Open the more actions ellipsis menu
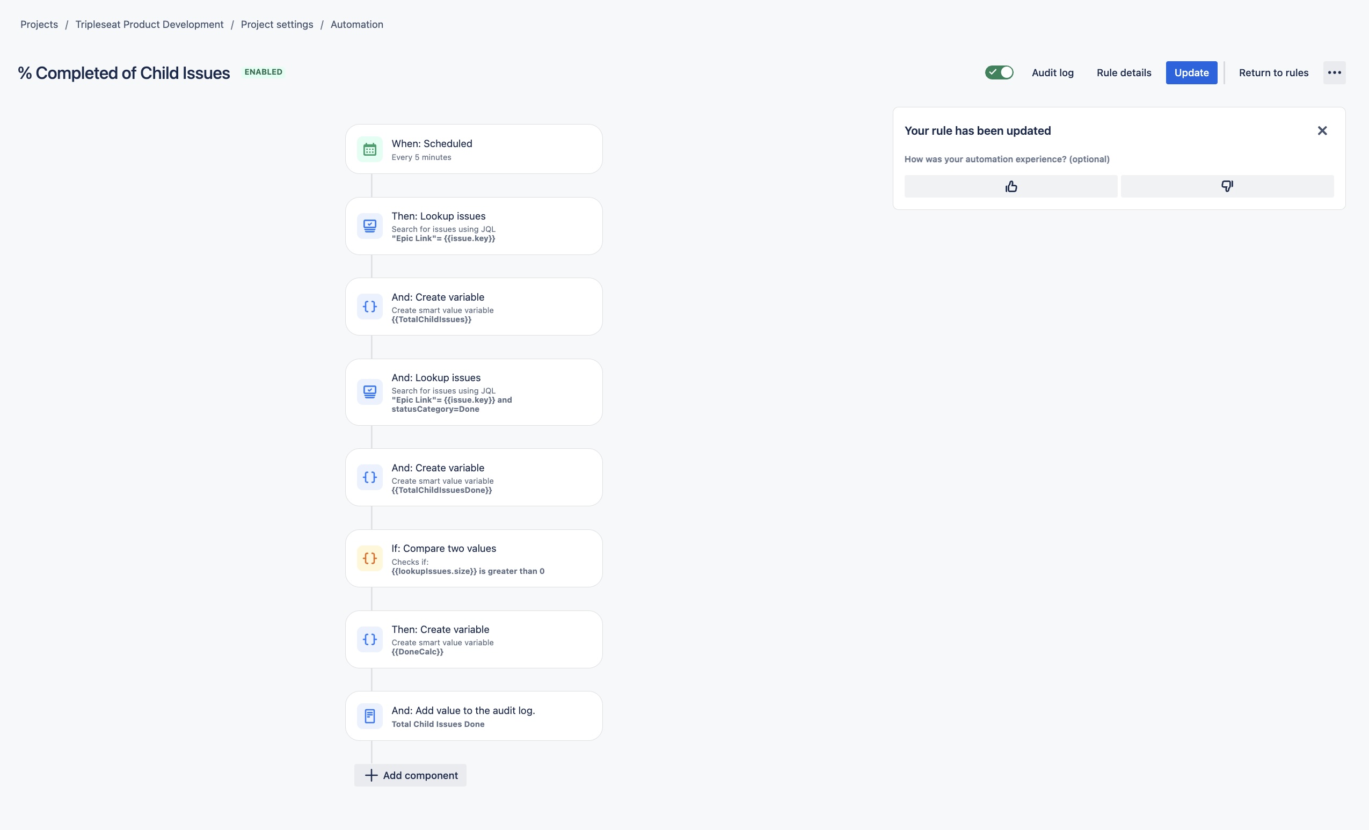The height and width of the screenshot is (830, 1369). (x=1334, y=73)
